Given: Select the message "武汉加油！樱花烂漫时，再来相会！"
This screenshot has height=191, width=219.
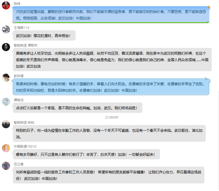Looking at the screenshot, I should click(x=44, y=36).
